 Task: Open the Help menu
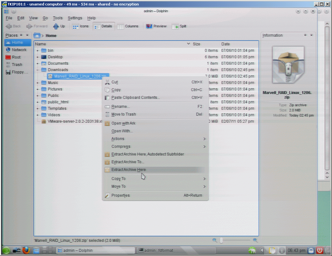[91, 18]
